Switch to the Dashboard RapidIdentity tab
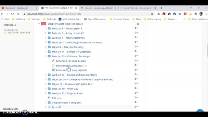Screen dimensions: 208x117 [x=19, y=8]
